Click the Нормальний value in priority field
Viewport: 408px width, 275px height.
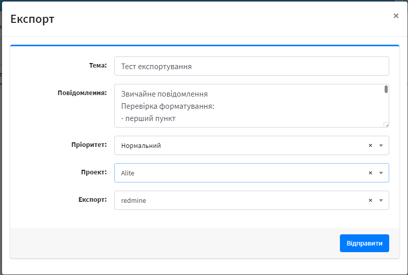coord(141,146)
